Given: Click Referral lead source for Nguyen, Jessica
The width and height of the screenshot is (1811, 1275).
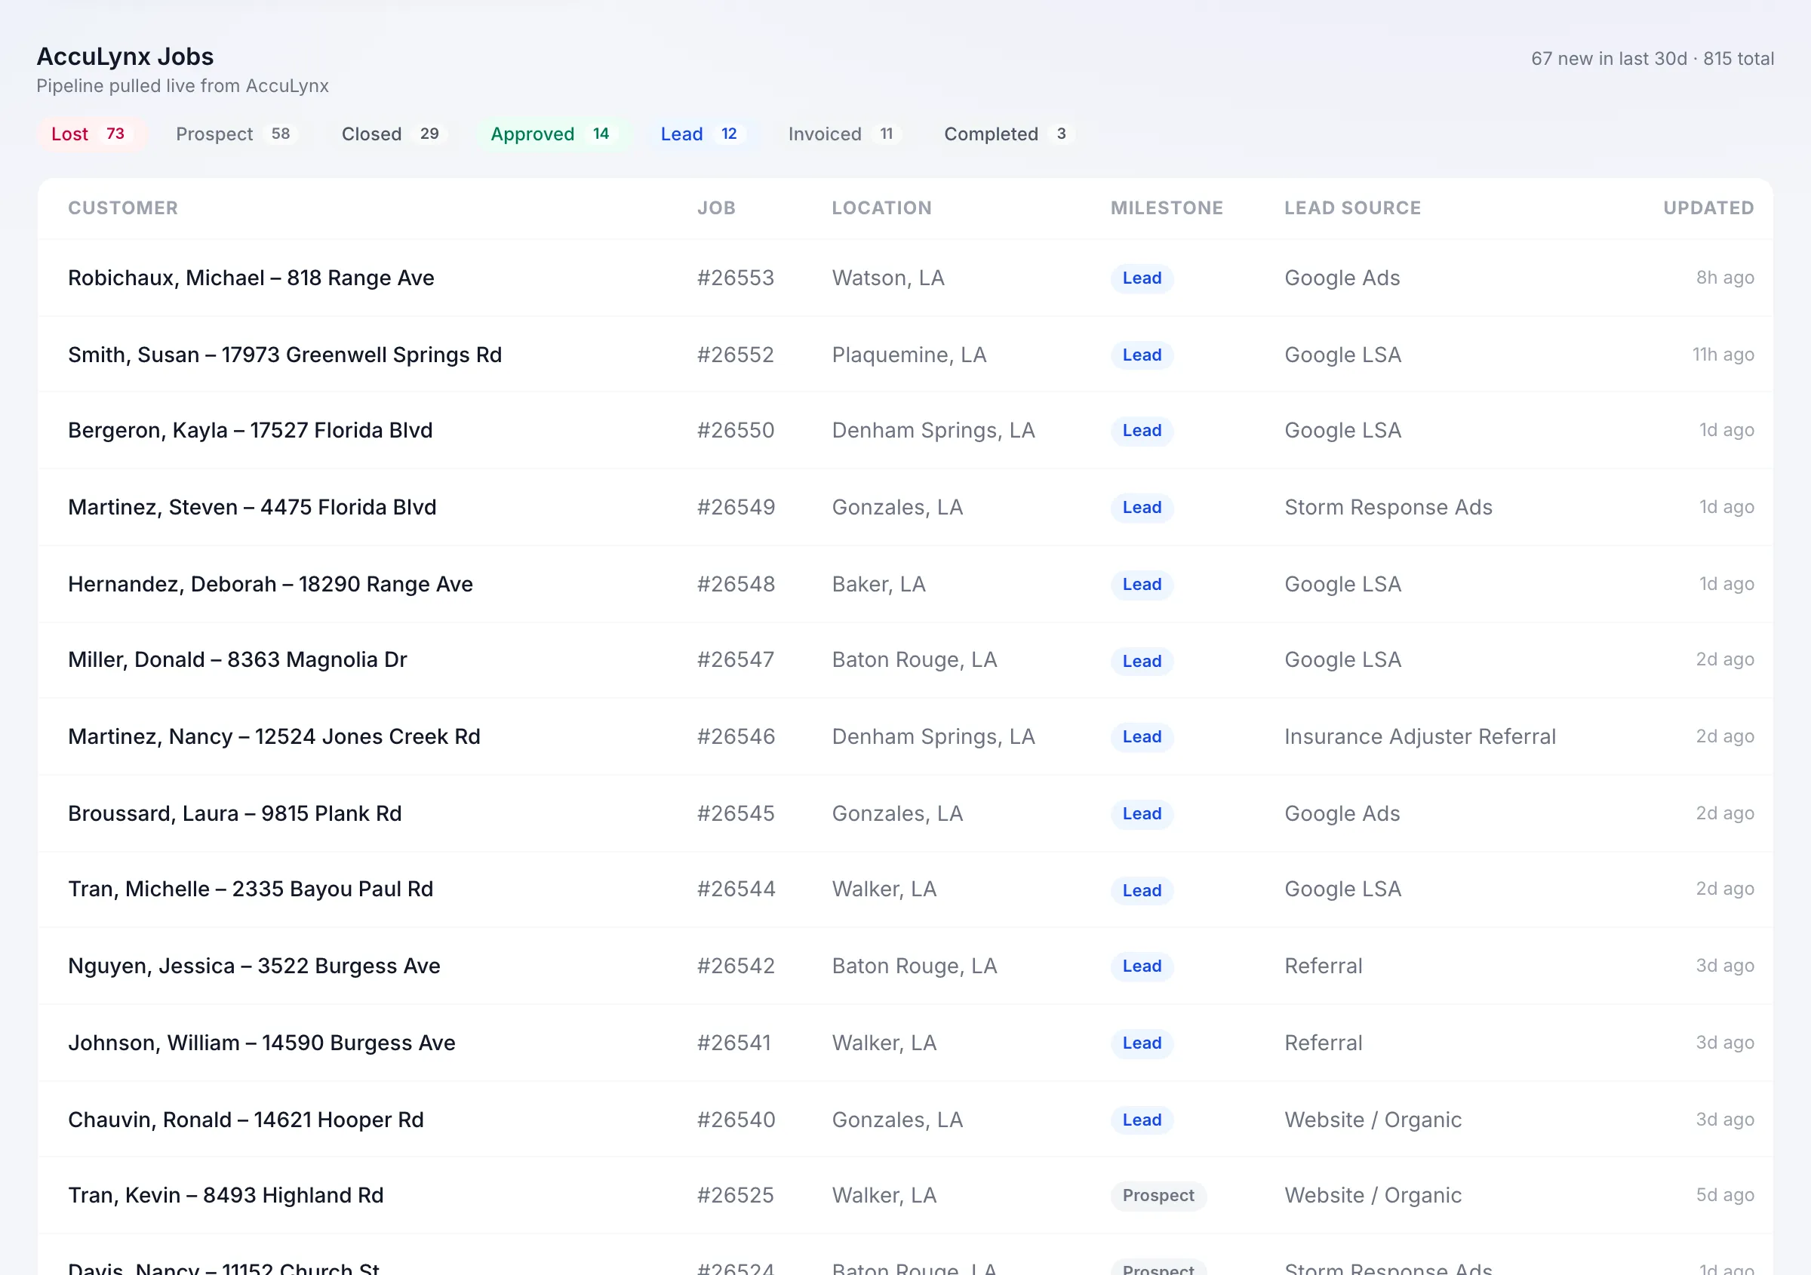Looking at the screenshot, I should (1324, 966).
